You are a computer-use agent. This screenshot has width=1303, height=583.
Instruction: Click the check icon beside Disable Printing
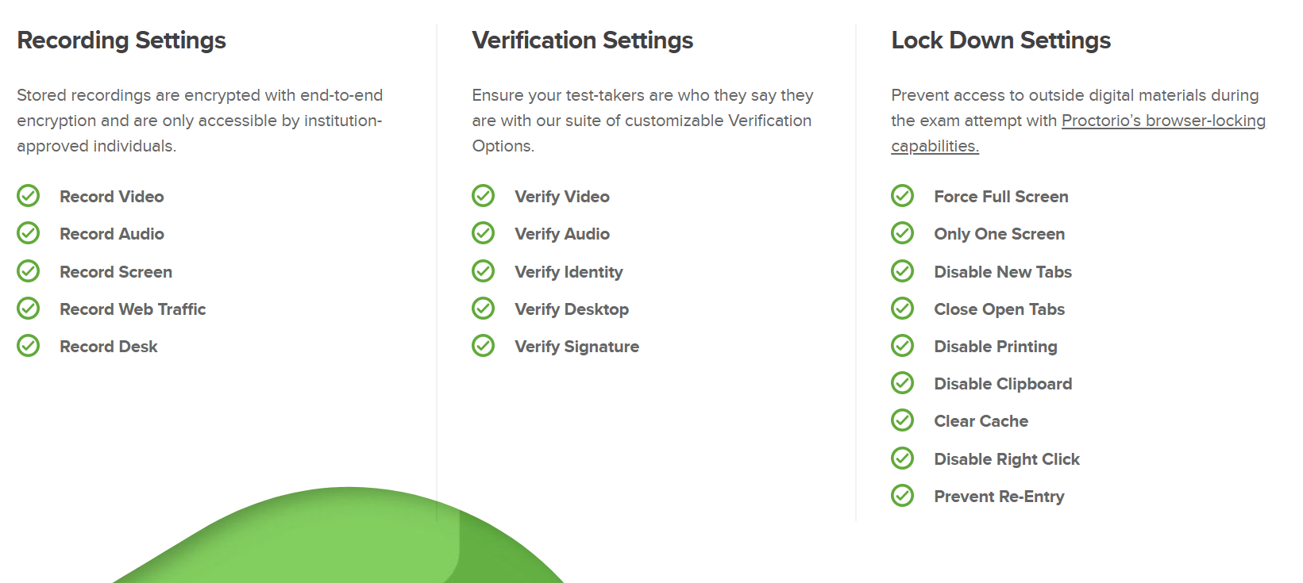(x=902, y=346)
